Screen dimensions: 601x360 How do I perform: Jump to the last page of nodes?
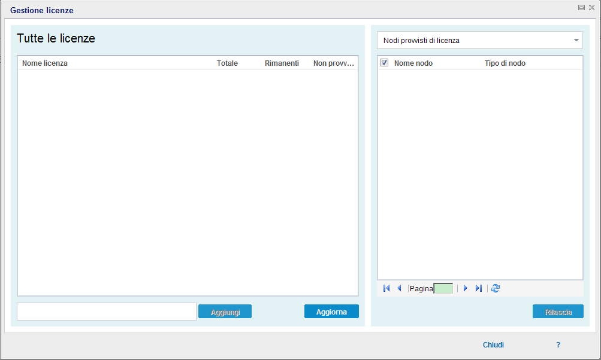click(478, 288)
